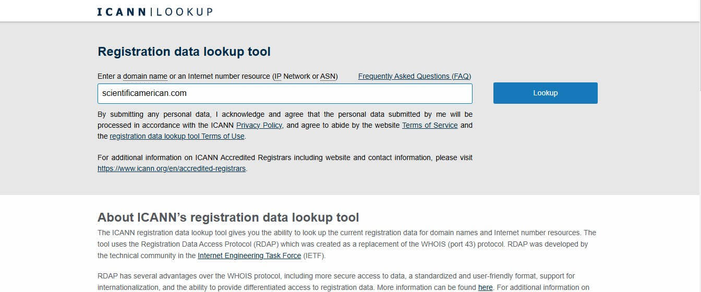Click the "Registration data lookup tool" heading
701x292 pixels.
pos(184,52)
